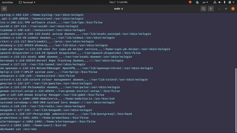This screenshot has width=237, height=133.
Task: Open the Activities overview
Action: pos(7,2)
